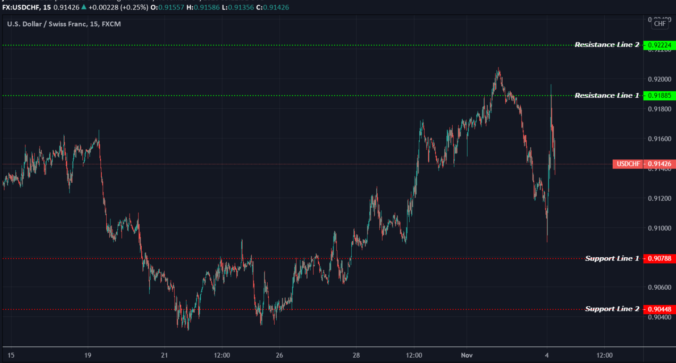Select the Support Line 2 label
This screenshot has width=676, height=363.
(x=612, y=309)
